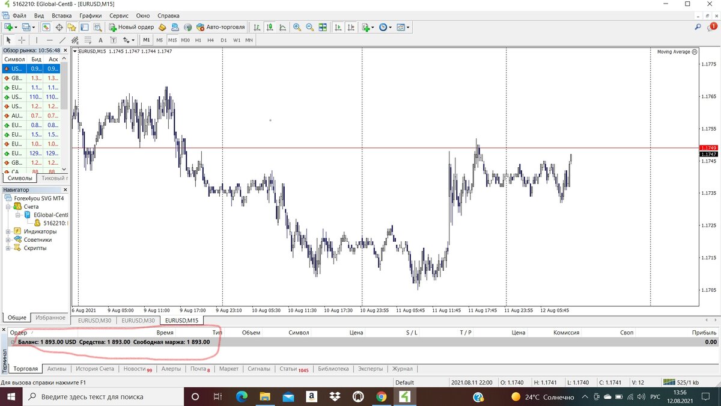Switch timeframe to M30

(185, 40)
